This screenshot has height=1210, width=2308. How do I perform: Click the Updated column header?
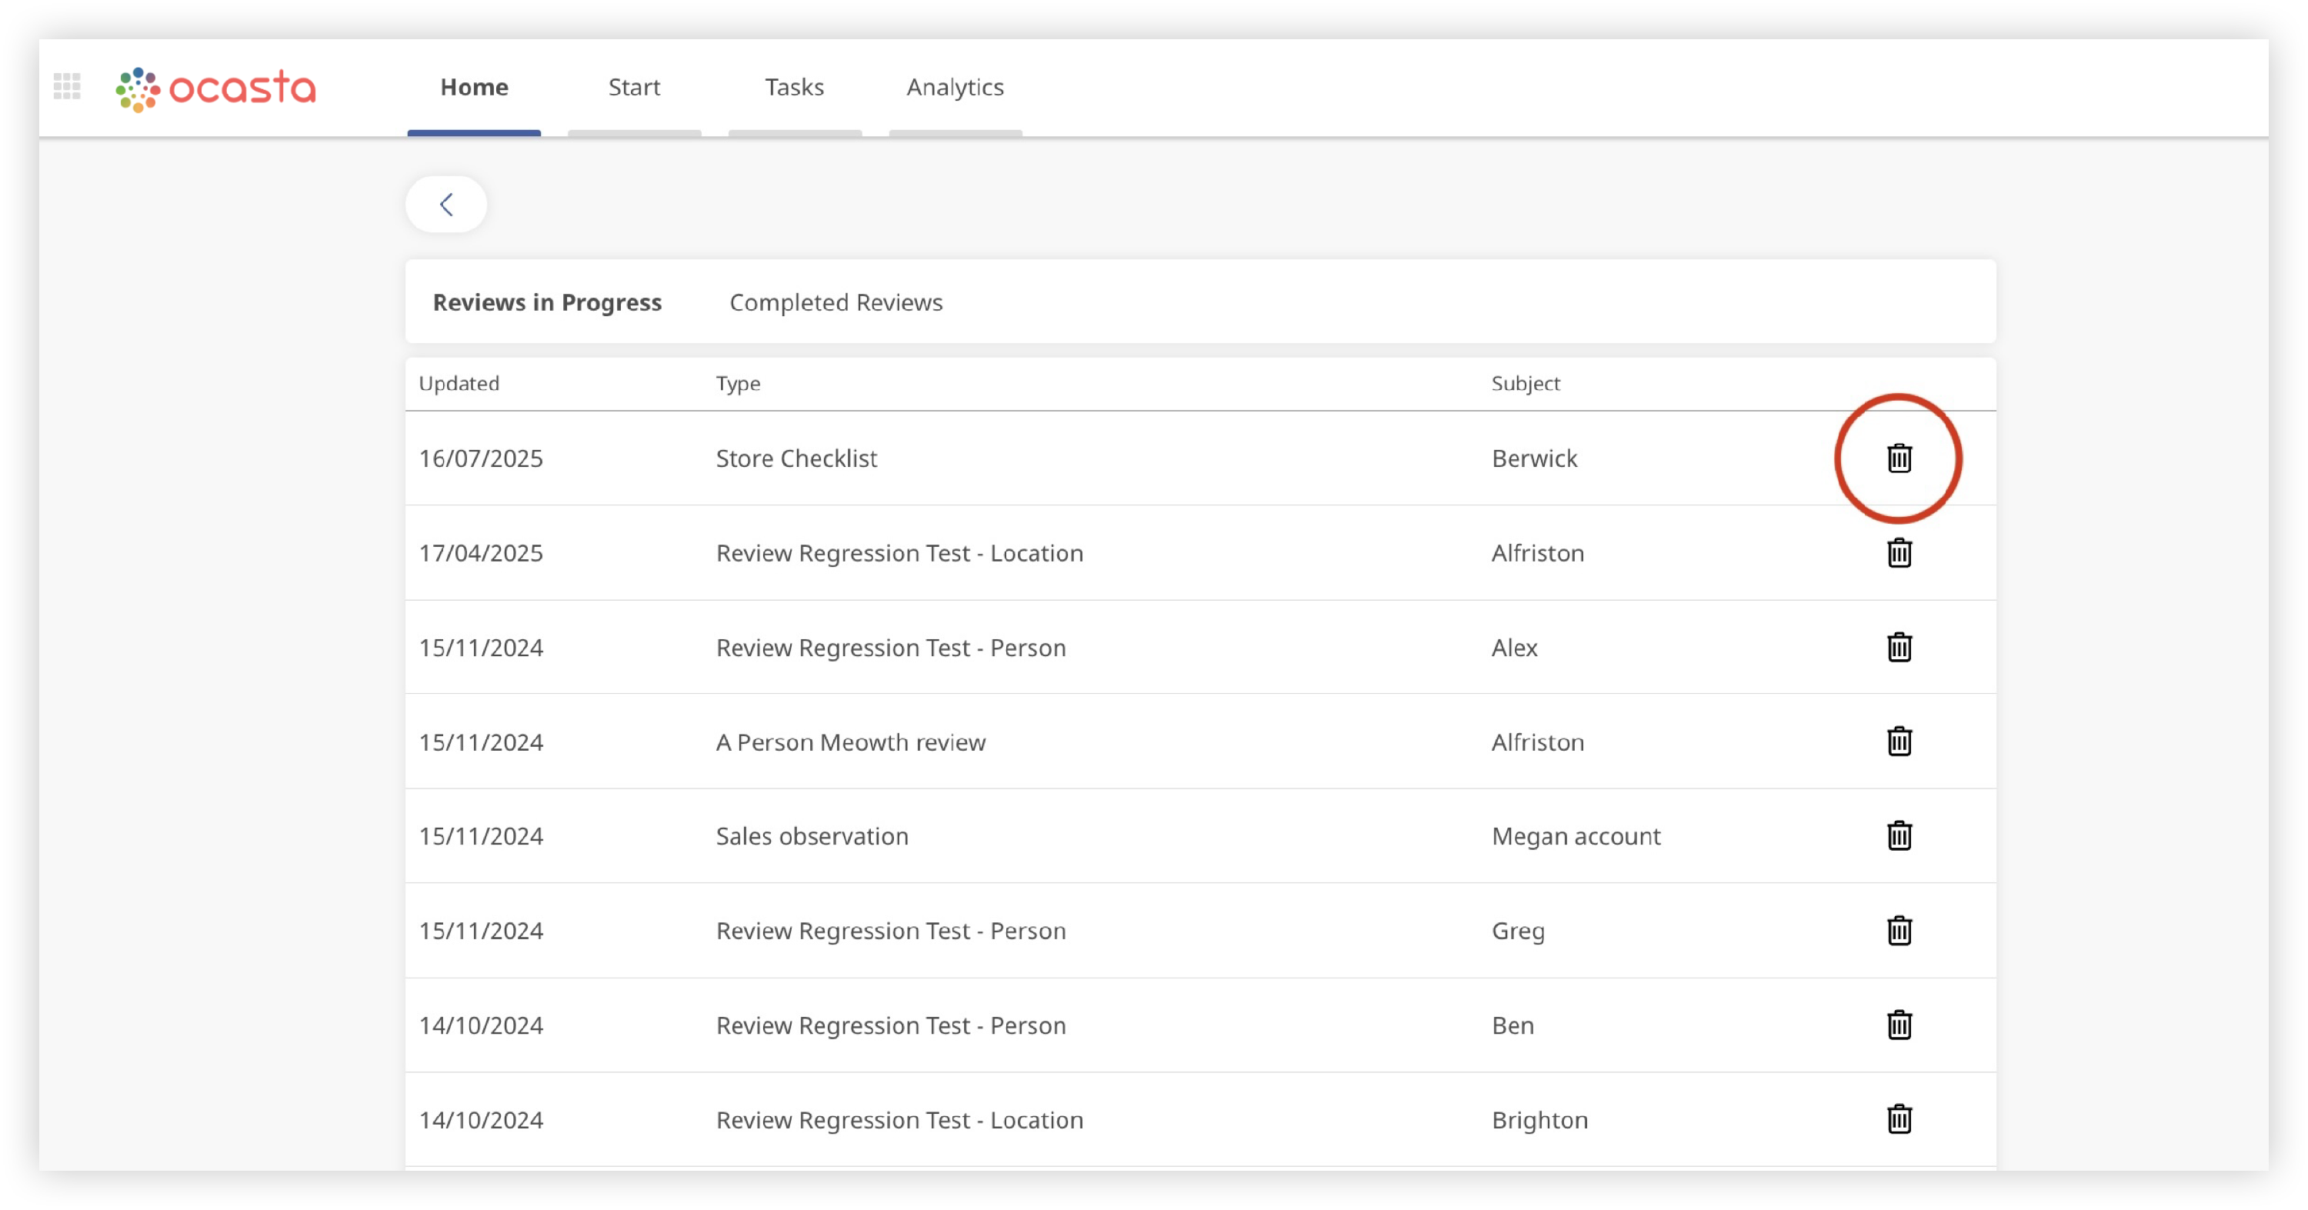(459, 383)
